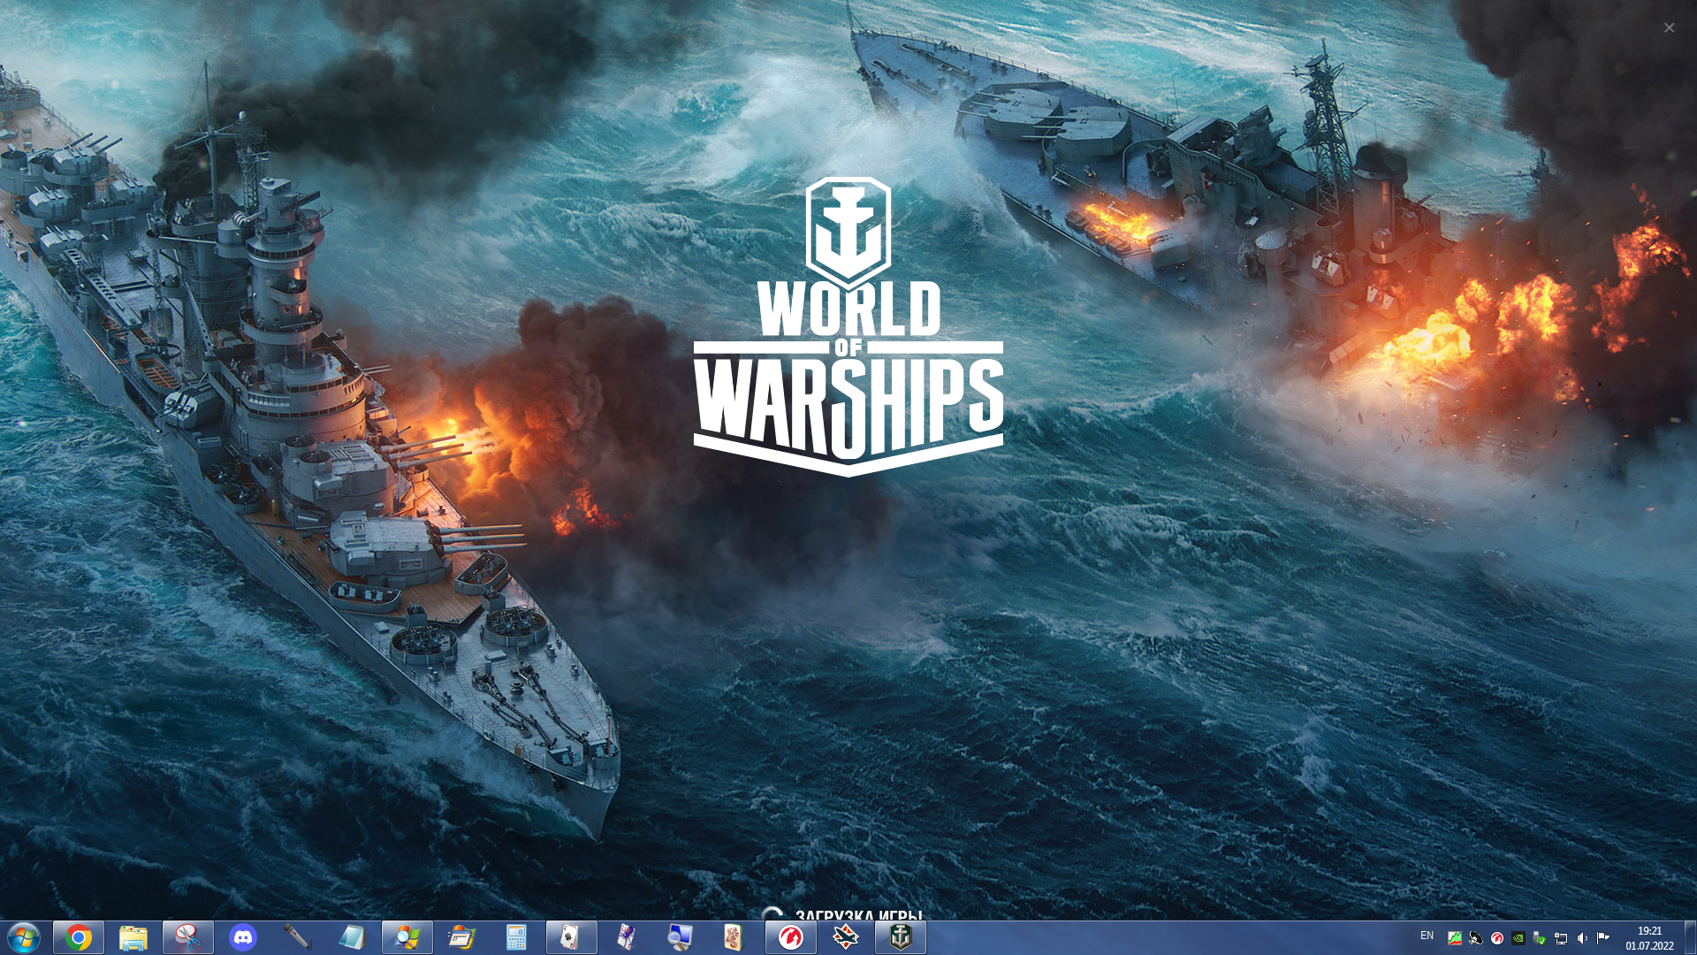The width and height of the screenshot is (1697, 955).
Task: Open the Notepad taskbar icon
Action: pos(353,937)
